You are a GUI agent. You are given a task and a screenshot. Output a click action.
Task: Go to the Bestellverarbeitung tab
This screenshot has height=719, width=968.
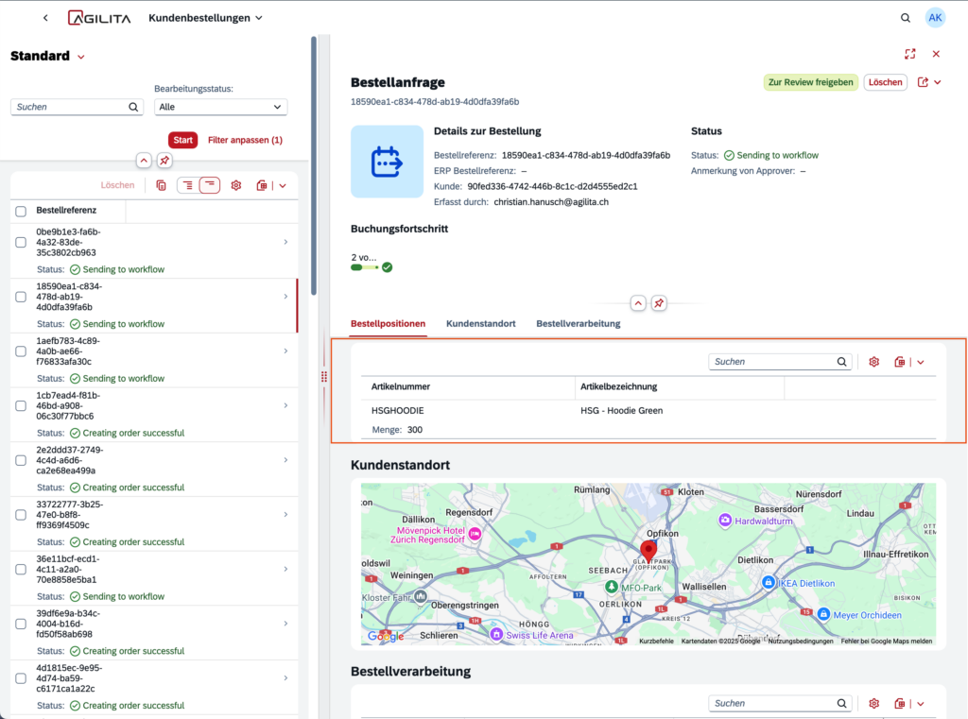578,323
